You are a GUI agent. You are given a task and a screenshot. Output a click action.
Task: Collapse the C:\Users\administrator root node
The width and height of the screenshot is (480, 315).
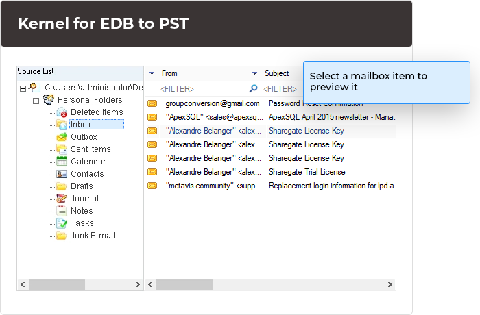coord(23,89)
